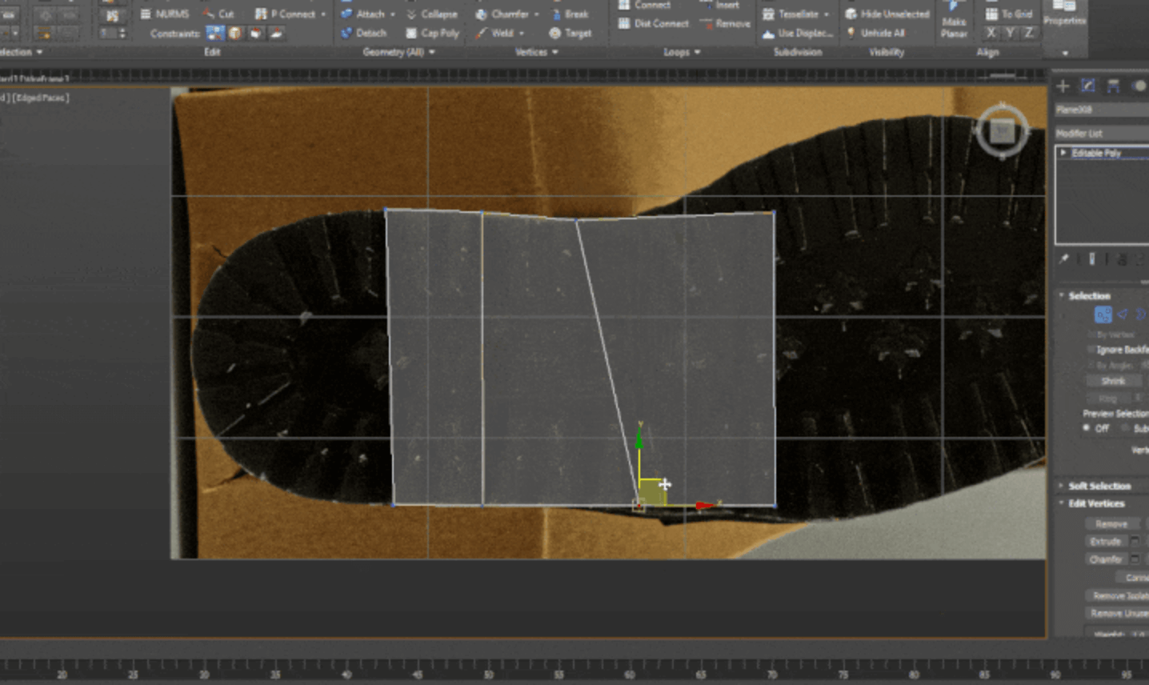Toggle Ignore Backfacing checkbox

coord(1091,350)
